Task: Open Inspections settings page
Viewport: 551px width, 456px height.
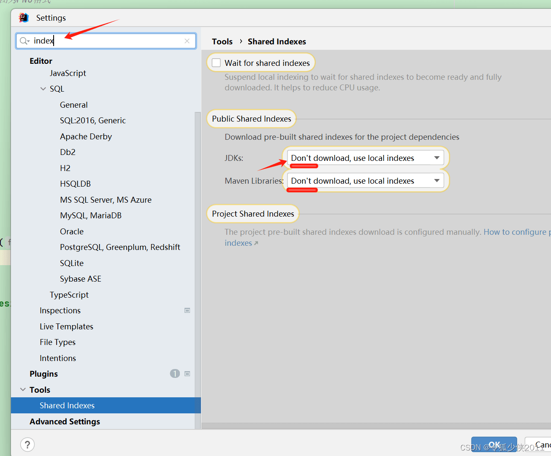Action: coord(60,310)
